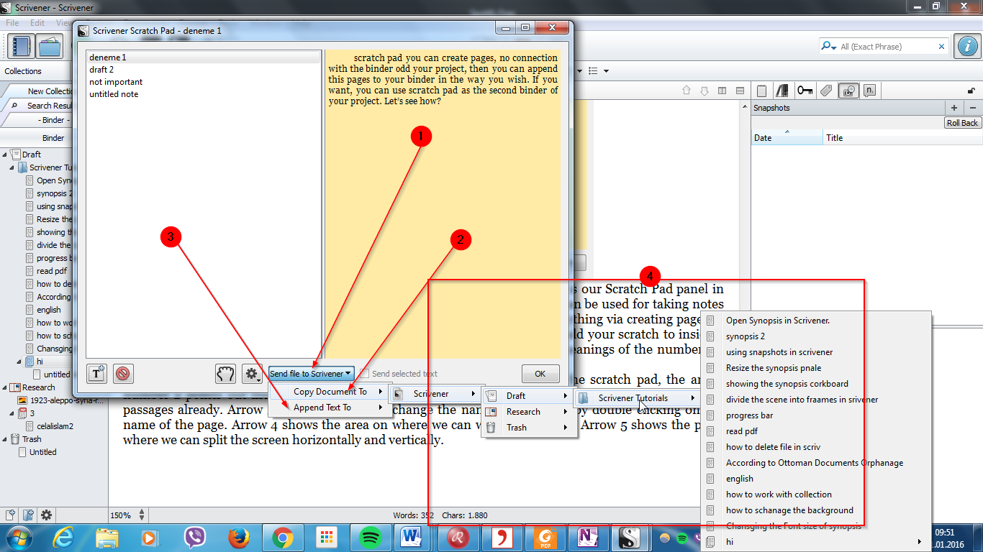Toggle the inspector lock padlock

971,91
